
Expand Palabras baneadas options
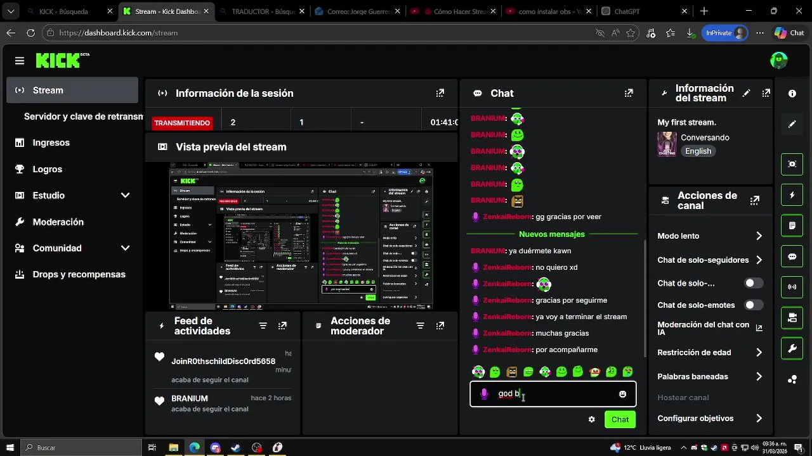[x=759, y=376]
